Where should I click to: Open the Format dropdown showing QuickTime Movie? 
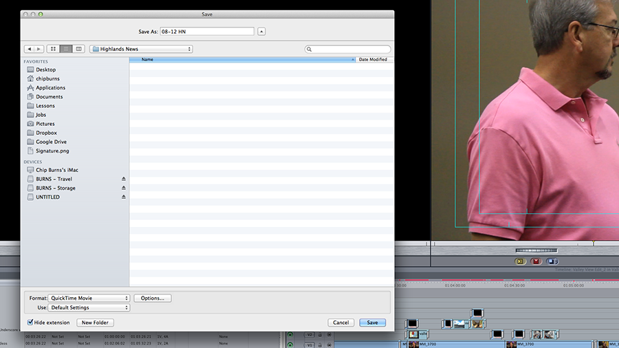89,298
